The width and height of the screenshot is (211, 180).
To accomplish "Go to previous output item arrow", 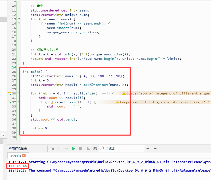I will tap(59, 149).
